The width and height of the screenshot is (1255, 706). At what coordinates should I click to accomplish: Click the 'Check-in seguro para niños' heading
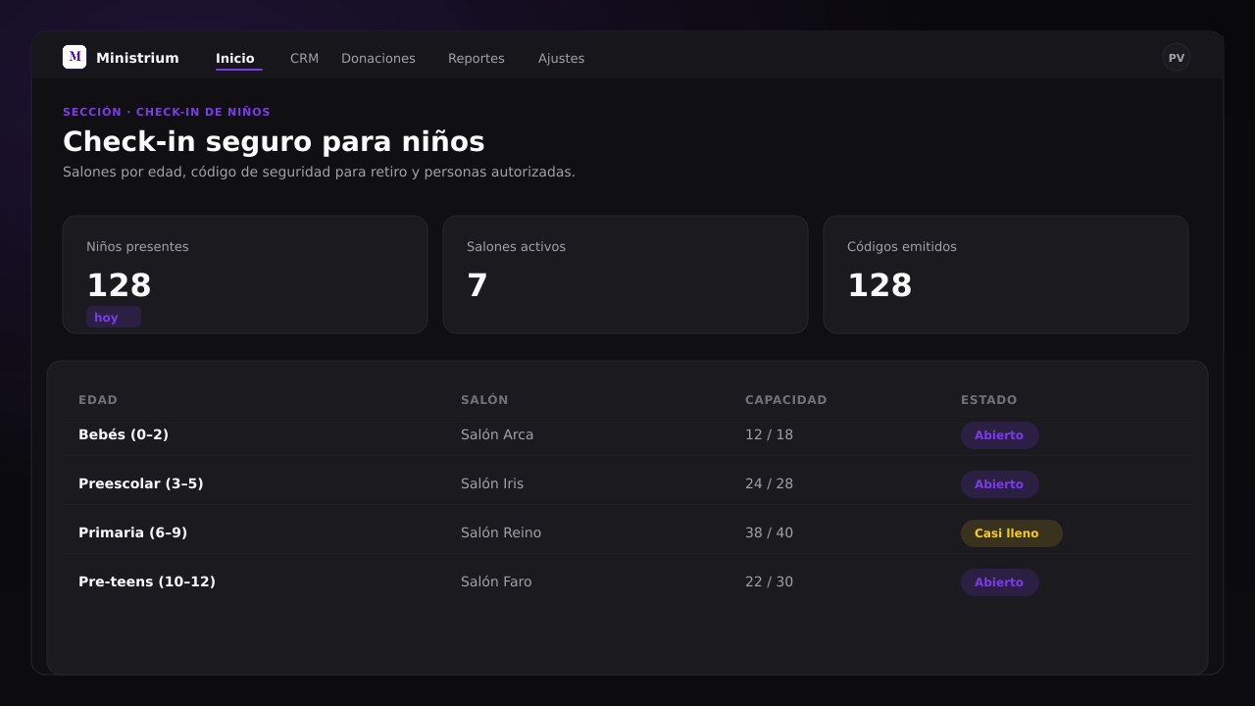click(274, 141)
